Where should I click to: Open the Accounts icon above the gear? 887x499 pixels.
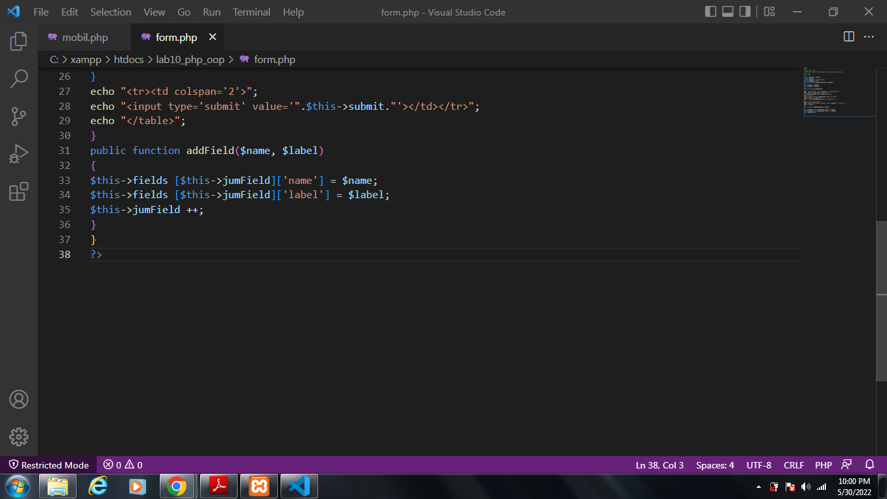18,400
